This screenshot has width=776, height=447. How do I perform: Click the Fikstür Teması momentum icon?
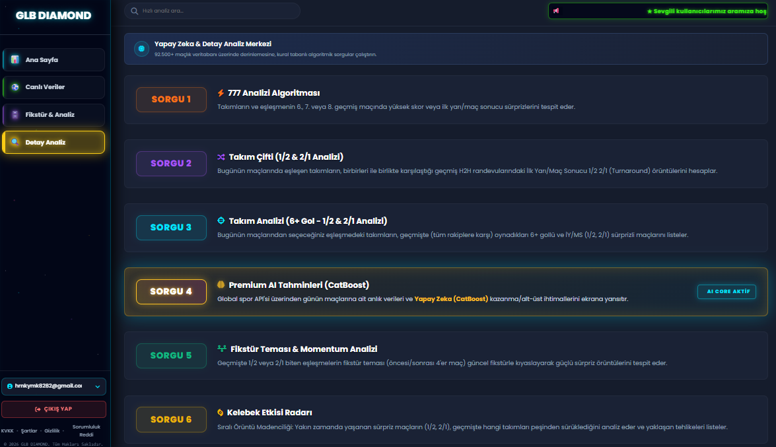[x=222, y=349]
